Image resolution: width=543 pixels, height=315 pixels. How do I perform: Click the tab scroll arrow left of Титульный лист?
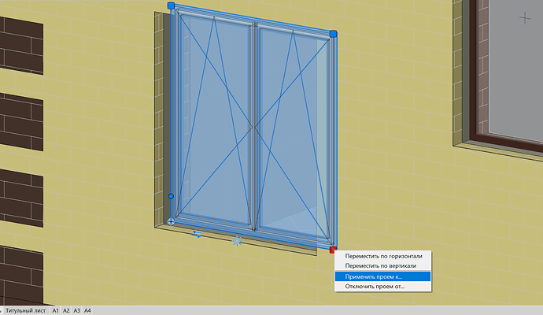point(1,310)
